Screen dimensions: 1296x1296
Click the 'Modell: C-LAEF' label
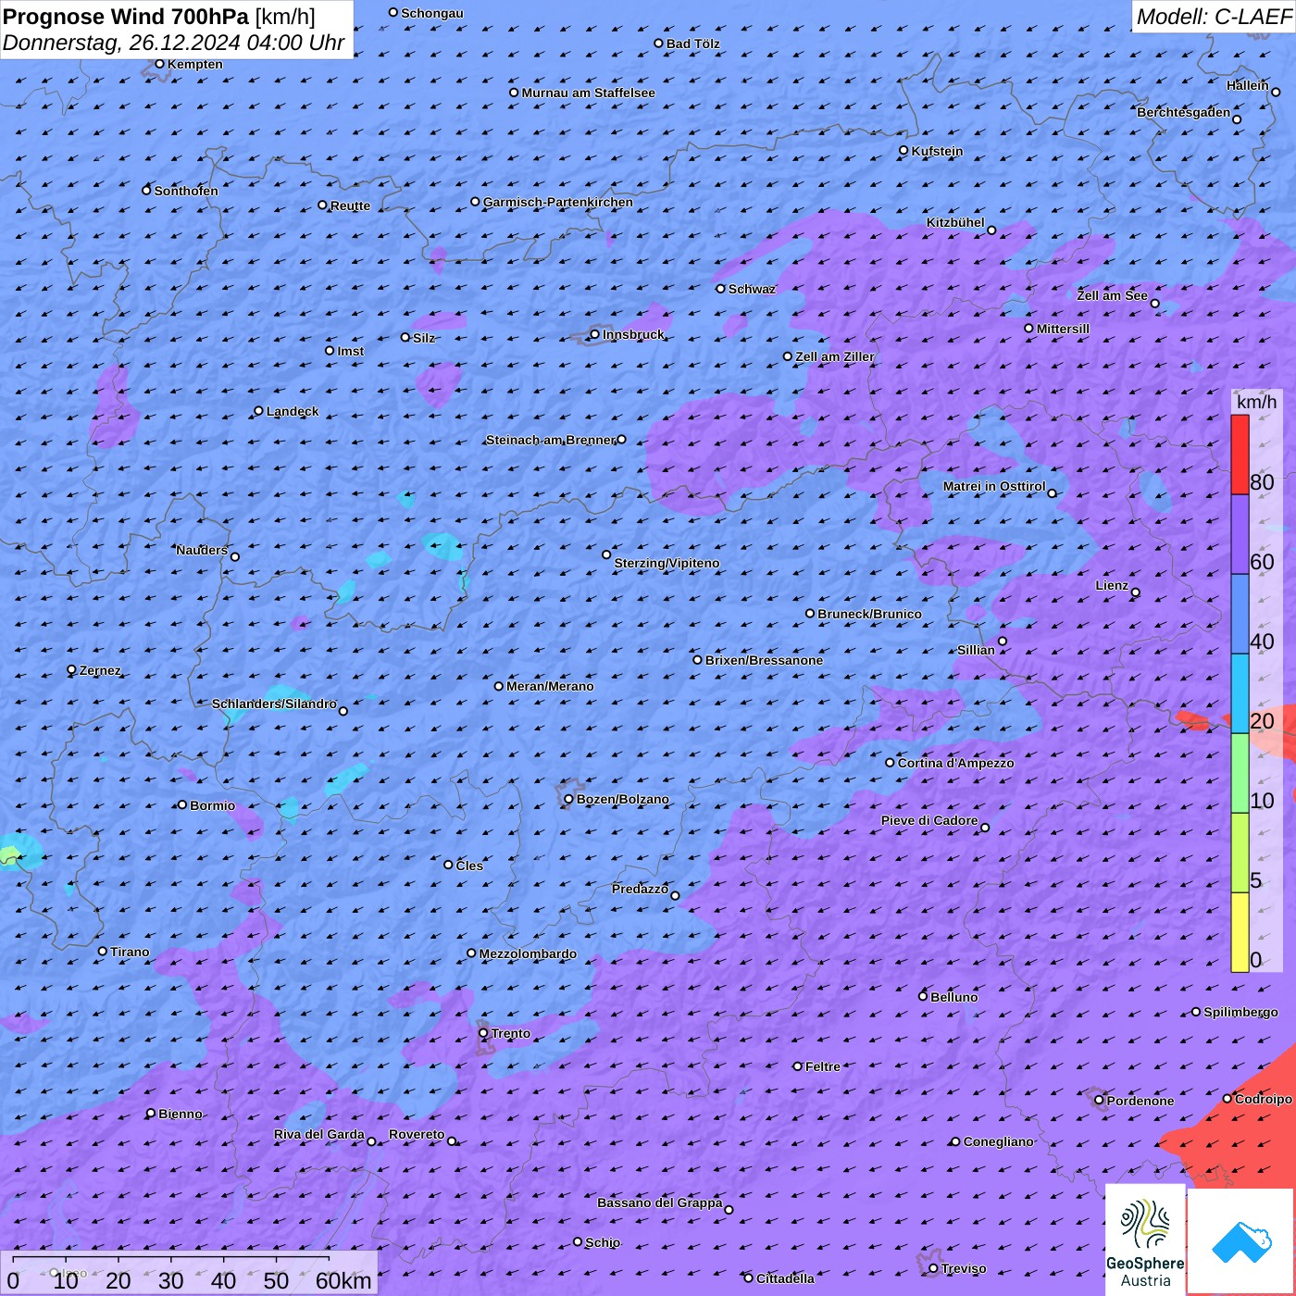pyautogui.click(x=1213, y=17)
